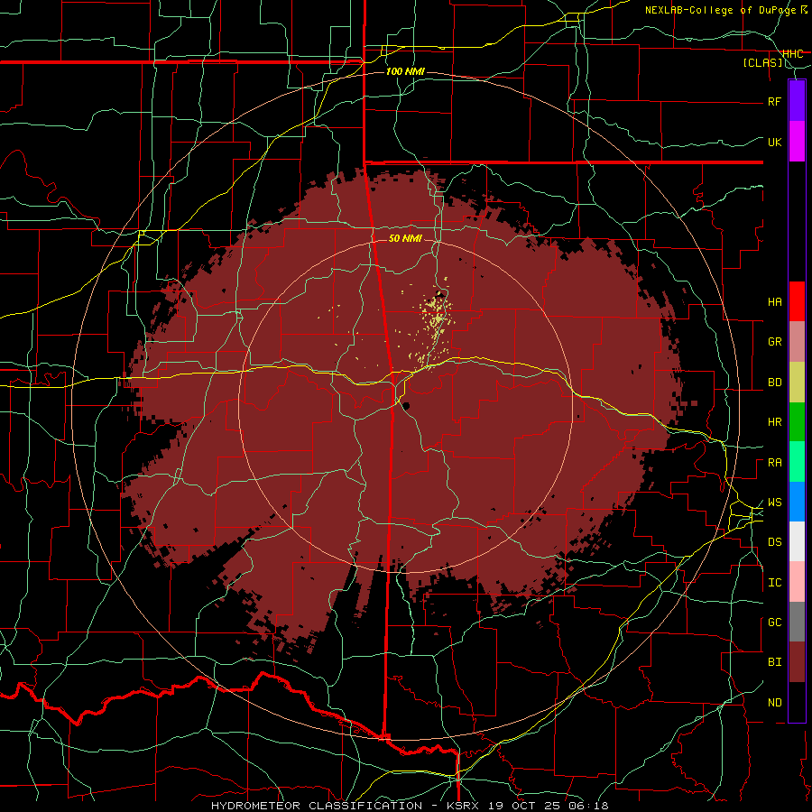Image resolution: width=812 pixels, height=812 pixels.
Task: Click the IC pink legend swatch
Action: (797, 582)
